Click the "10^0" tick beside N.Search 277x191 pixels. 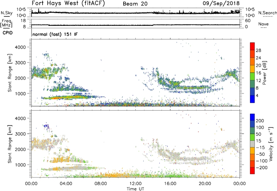[250, 16]
